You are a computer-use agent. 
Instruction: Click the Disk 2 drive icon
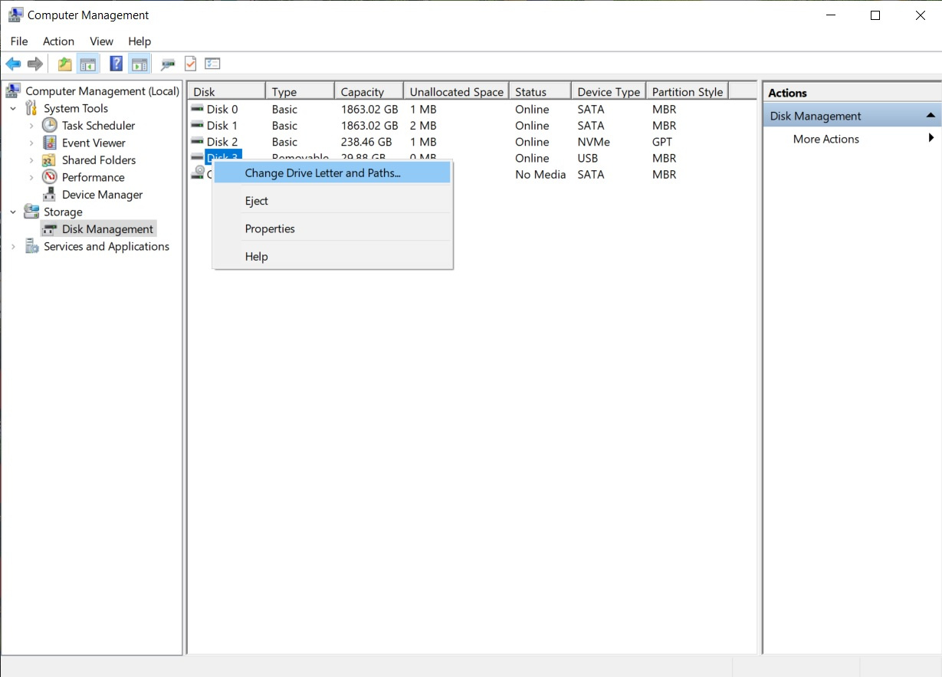[x=198, y=142]
